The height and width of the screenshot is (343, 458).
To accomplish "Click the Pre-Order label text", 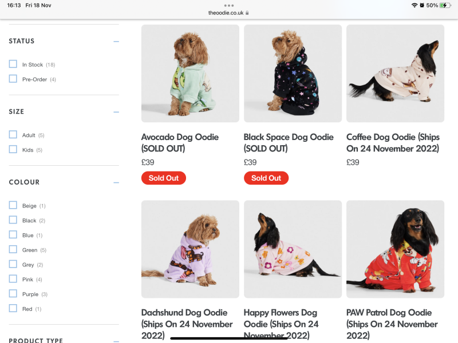I will coord(34,79).
